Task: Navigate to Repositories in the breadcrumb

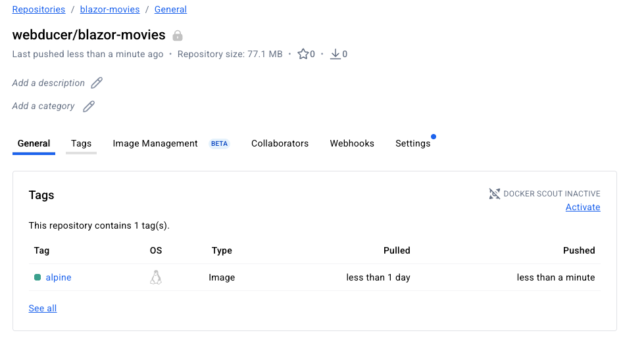Action: (39, 10)
